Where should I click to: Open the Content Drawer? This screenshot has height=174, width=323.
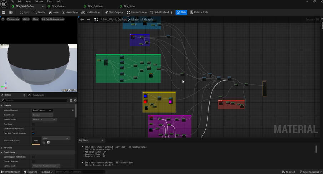10,172
